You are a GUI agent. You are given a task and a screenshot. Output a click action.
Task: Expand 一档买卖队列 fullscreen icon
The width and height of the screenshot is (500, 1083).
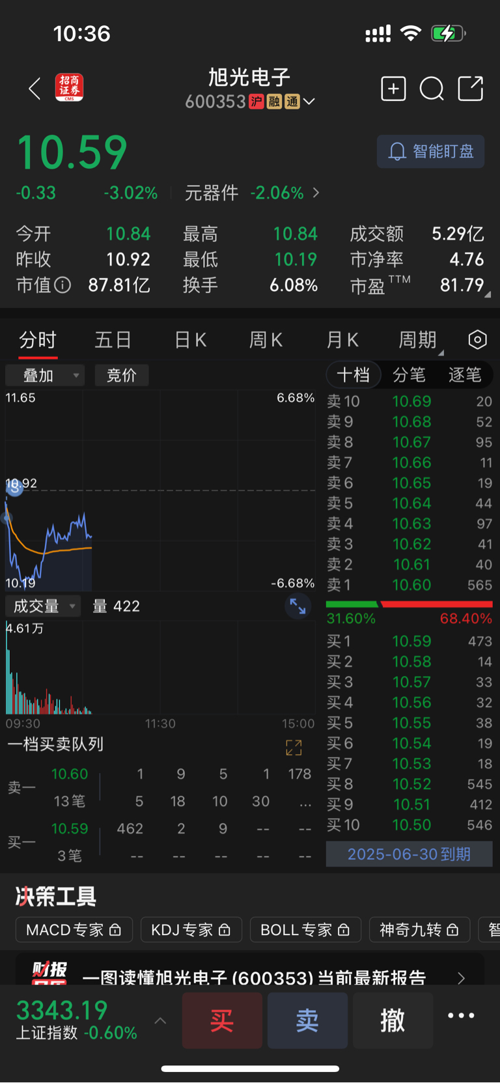pos(294,748)
